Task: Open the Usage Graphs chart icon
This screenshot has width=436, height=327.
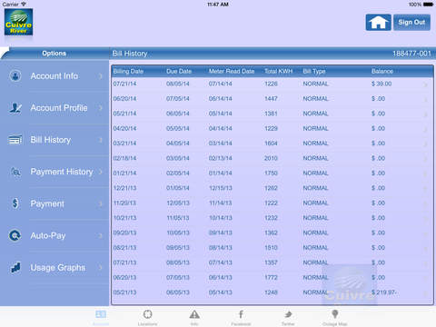Action: pos(15,267)
